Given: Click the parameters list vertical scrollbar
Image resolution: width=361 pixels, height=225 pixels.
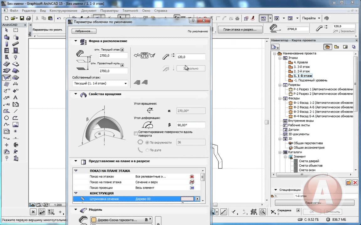Looking at the screenshot, I should click(x=203, y=185).
